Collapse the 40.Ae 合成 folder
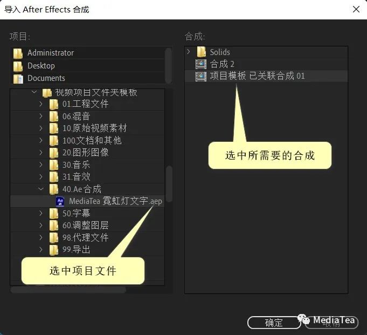367x335 pixels. [x=41, y=189]
